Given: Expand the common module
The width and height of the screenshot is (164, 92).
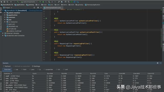Looking at the screenshot, I should pyautogui.click(x=5, y=17).
